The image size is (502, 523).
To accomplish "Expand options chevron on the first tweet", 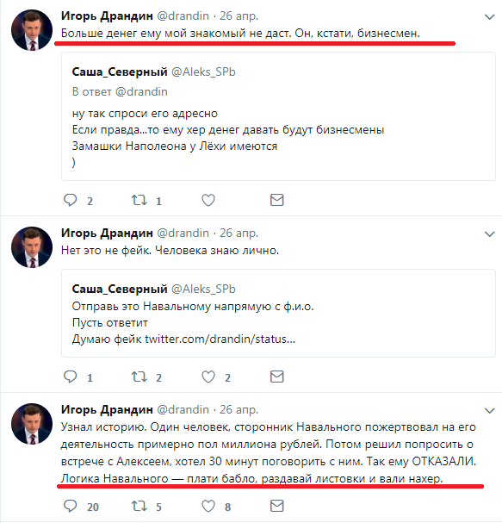I will pos(489,17).
